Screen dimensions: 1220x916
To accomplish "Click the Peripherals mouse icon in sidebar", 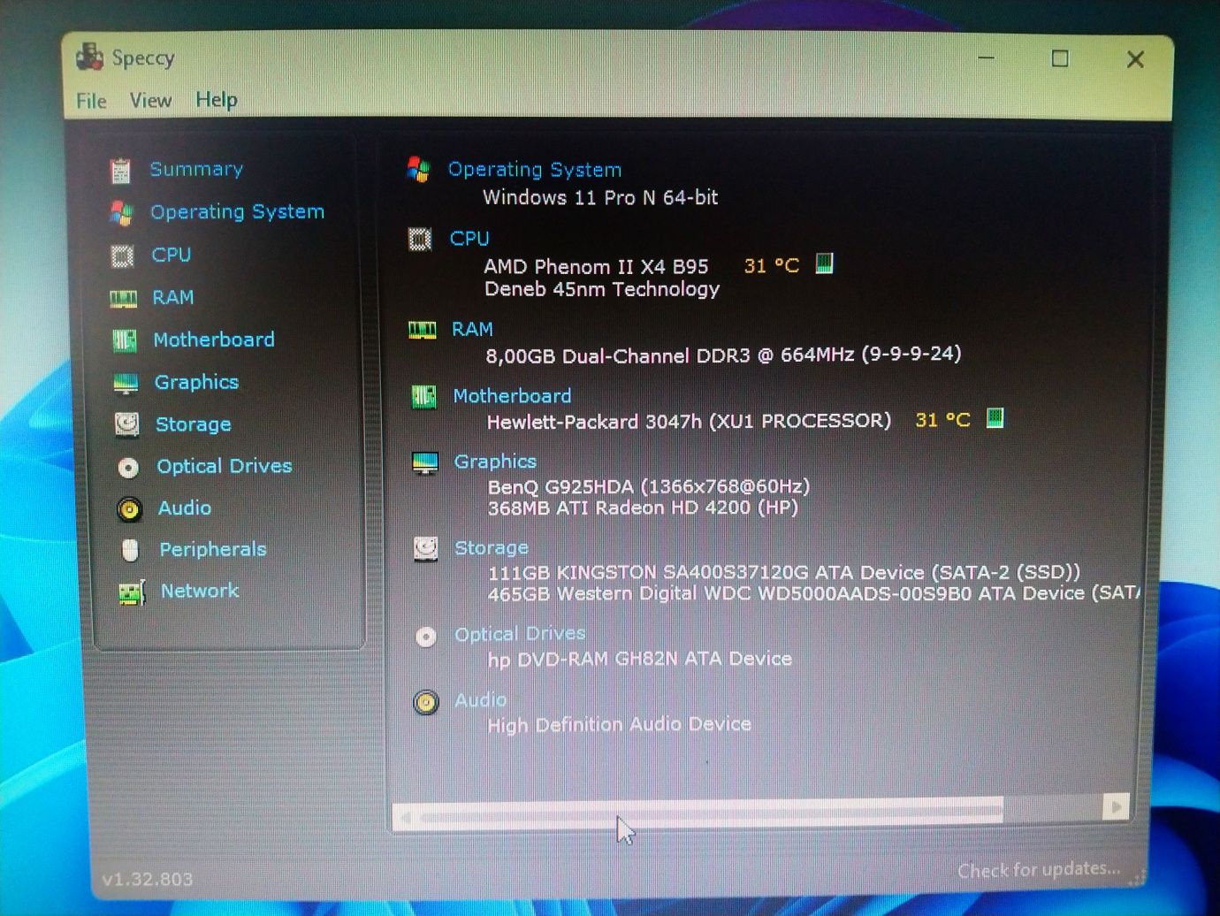I will [131, 550].
